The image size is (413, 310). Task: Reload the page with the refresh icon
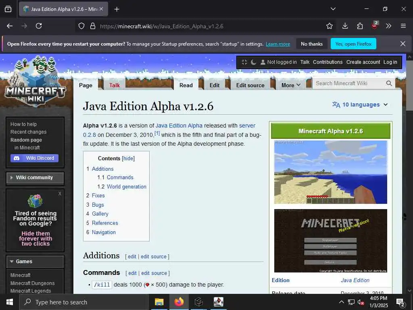(39, 26)
